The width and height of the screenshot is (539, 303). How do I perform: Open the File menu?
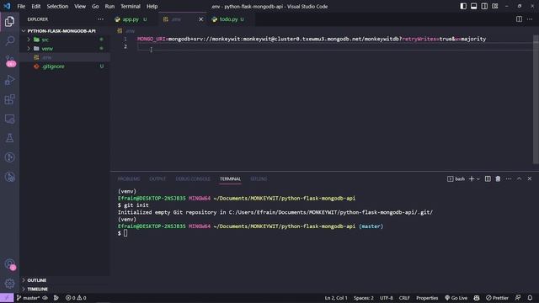(x=21, y=6)
